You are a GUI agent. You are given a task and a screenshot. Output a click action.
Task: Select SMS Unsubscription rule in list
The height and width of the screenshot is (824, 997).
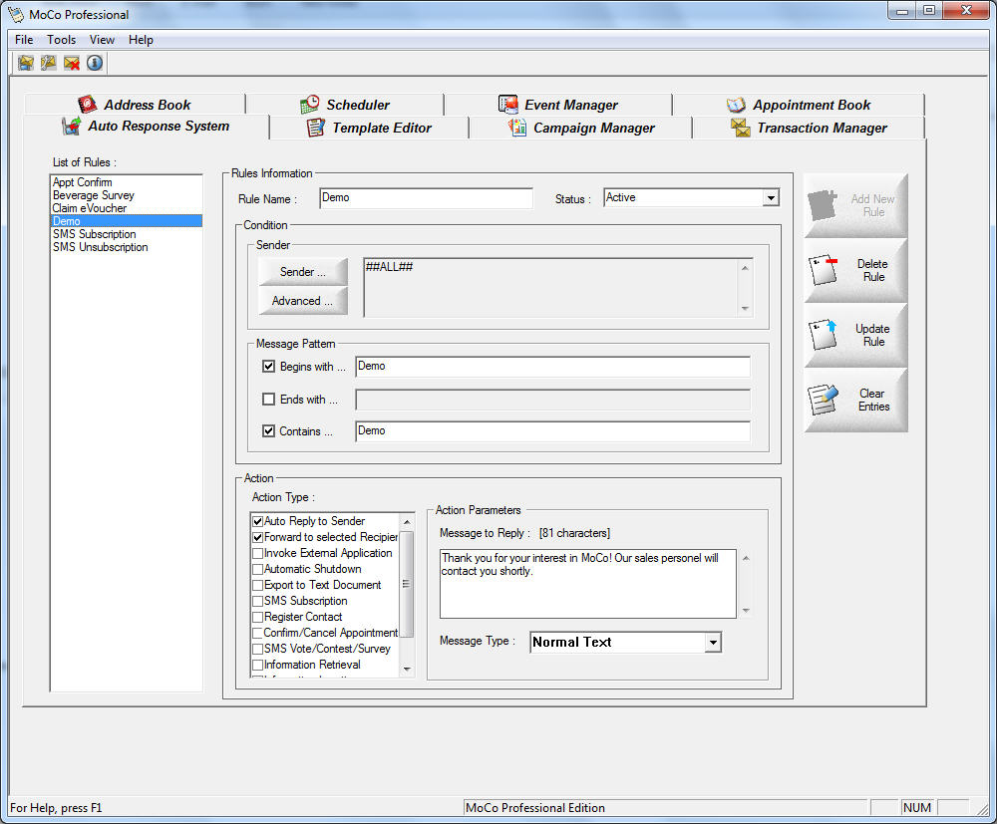pos(126,247)
